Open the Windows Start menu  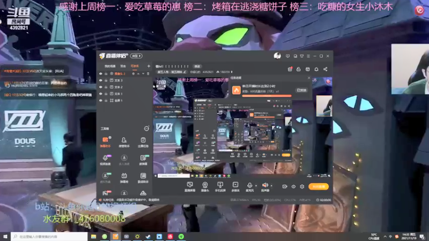coord(5,236)
